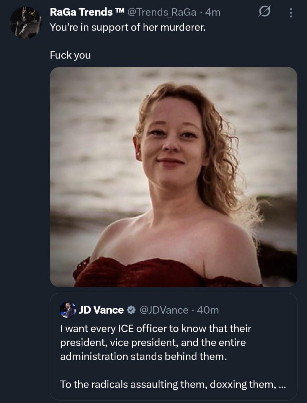Tap the 'You're in support' tweet text
307x403 pixels.
point(127,27)
